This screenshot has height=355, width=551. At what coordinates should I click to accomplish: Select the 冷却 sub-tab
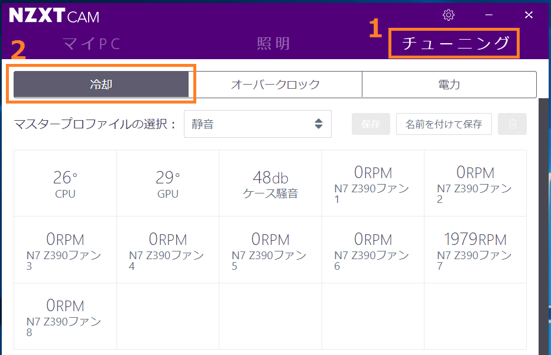101,85
